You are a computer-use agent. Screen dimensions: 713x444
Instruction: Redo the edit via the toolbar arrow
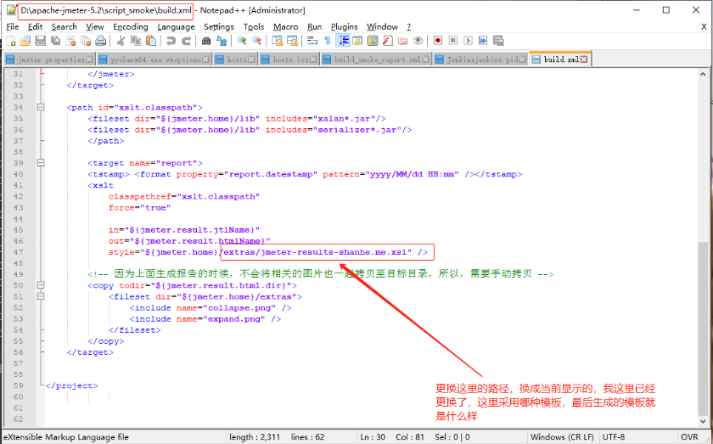click(x=186, y=41)
